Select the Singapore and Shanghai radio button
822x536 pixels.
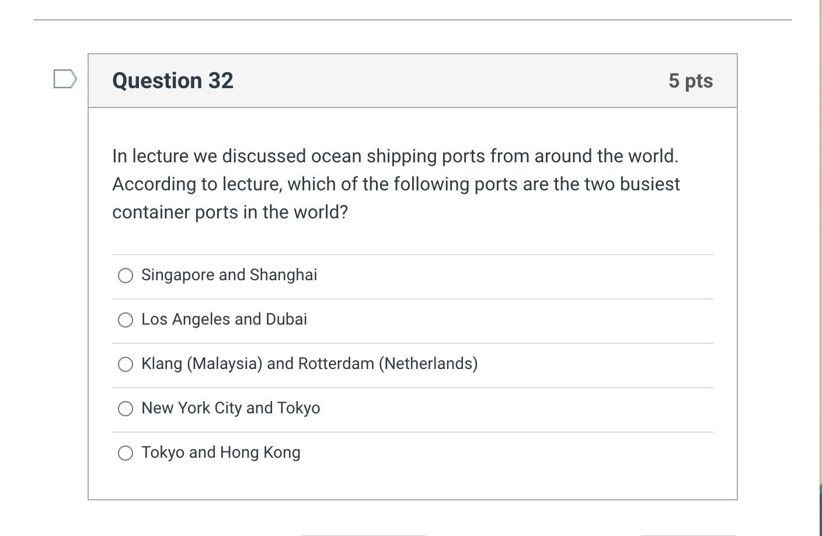[x=126, y=275]
